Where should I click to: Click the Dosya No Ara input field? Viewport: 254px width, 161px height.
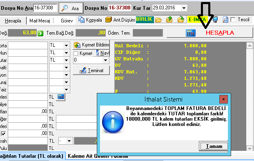coord(45,8)
